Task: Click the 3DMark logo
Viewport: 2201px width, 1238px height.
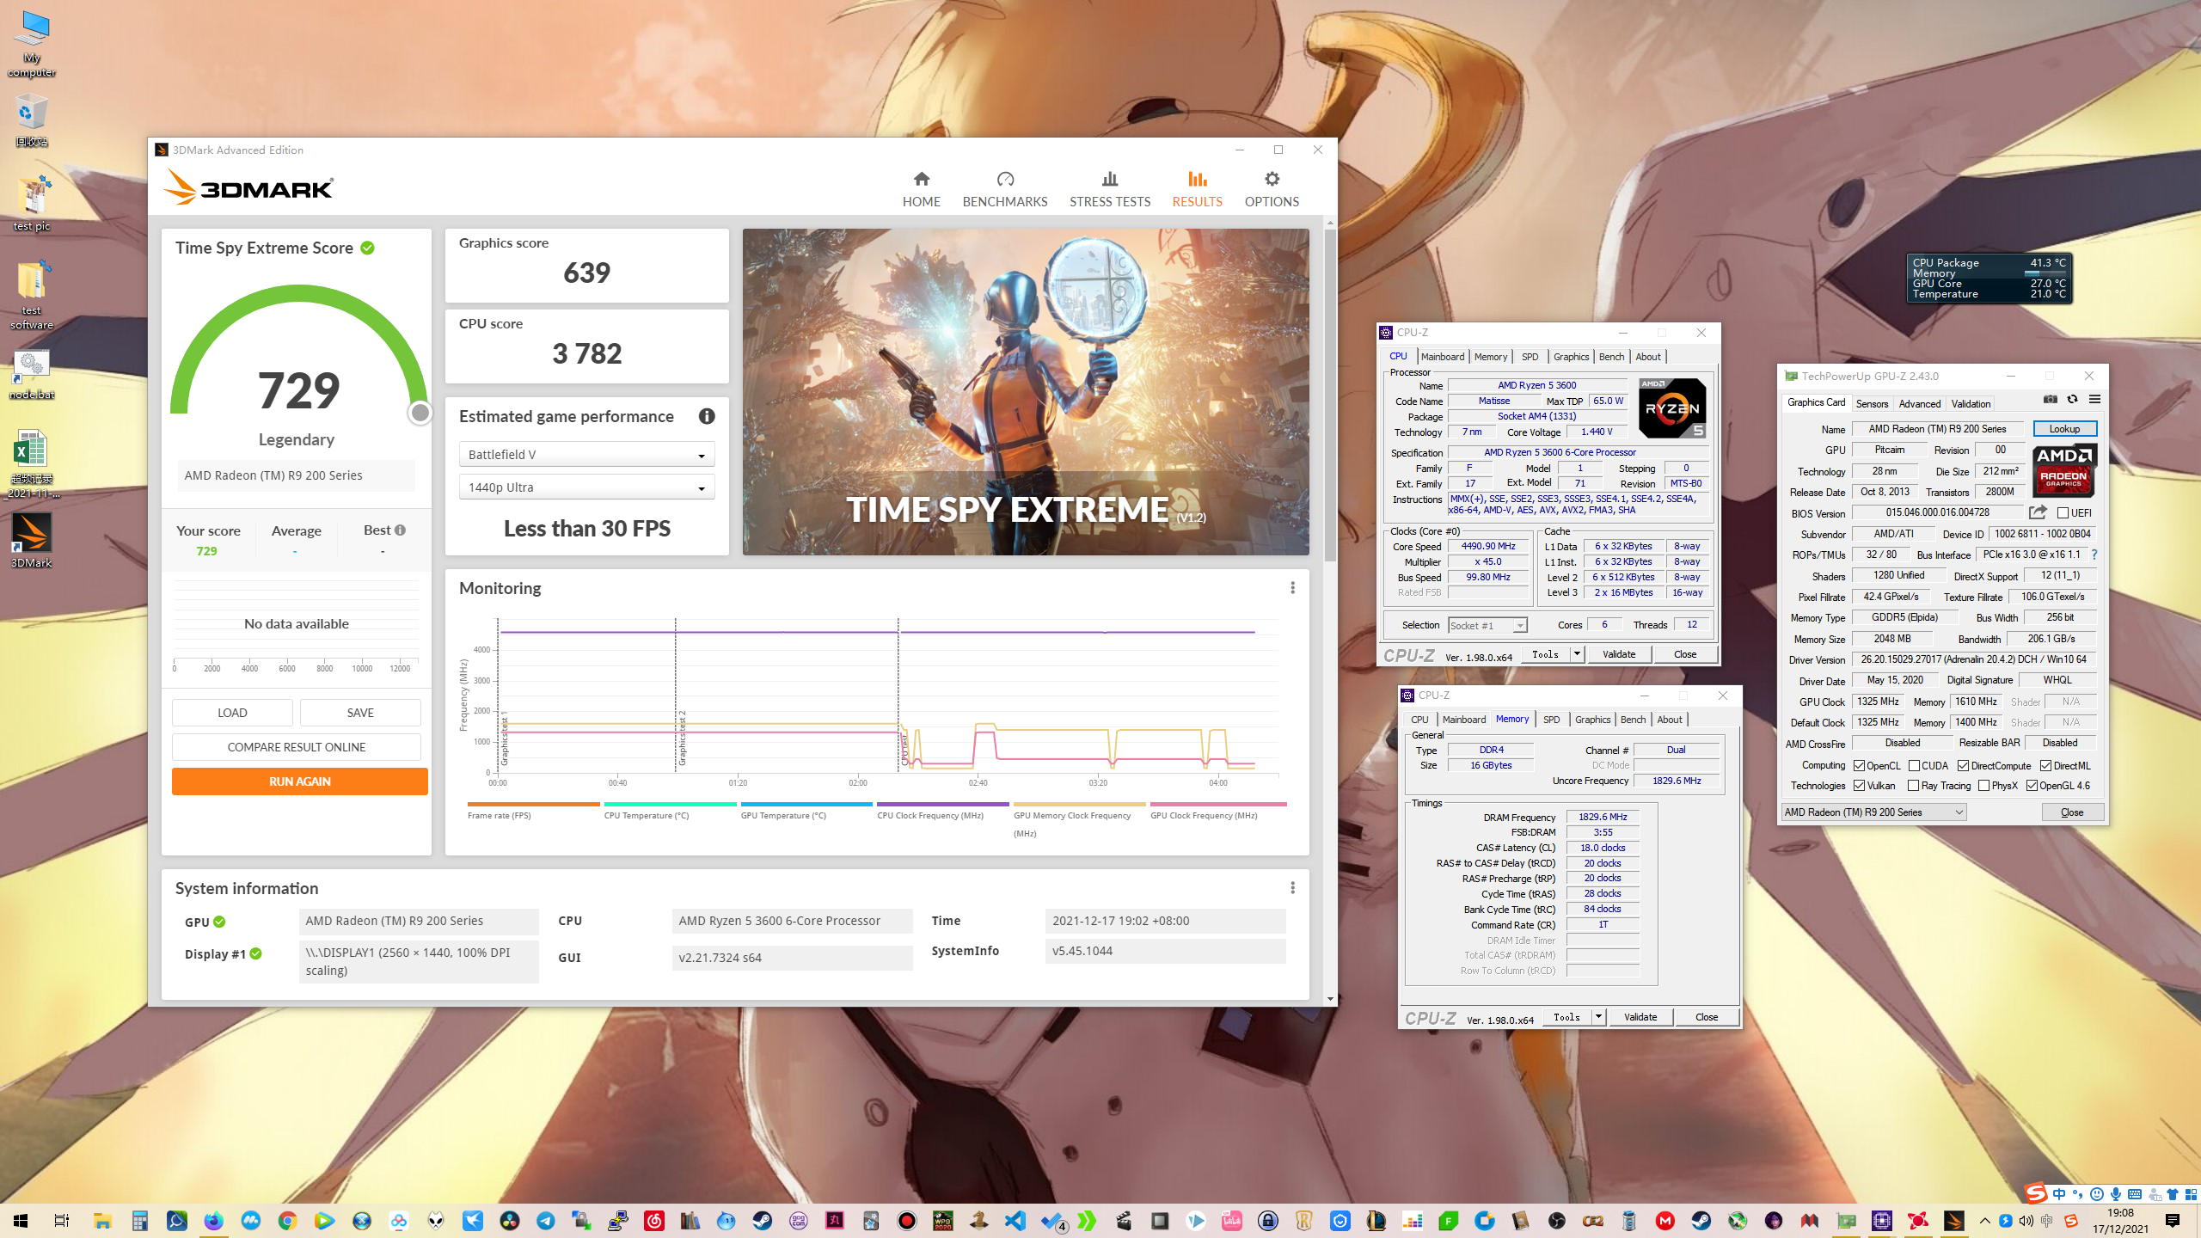Action: [249, 186]
